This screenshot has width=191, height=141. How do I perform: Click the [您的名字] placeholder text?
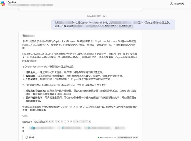pos(28,122)
